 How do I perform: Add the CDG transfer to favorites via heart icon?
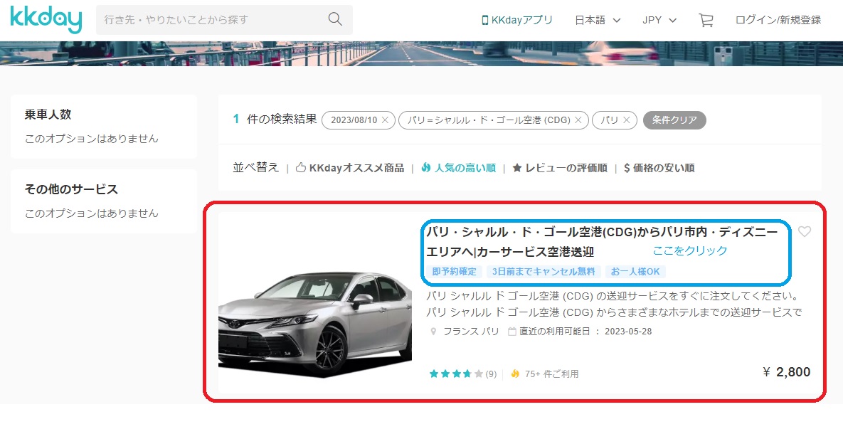(x=805, y=231)
